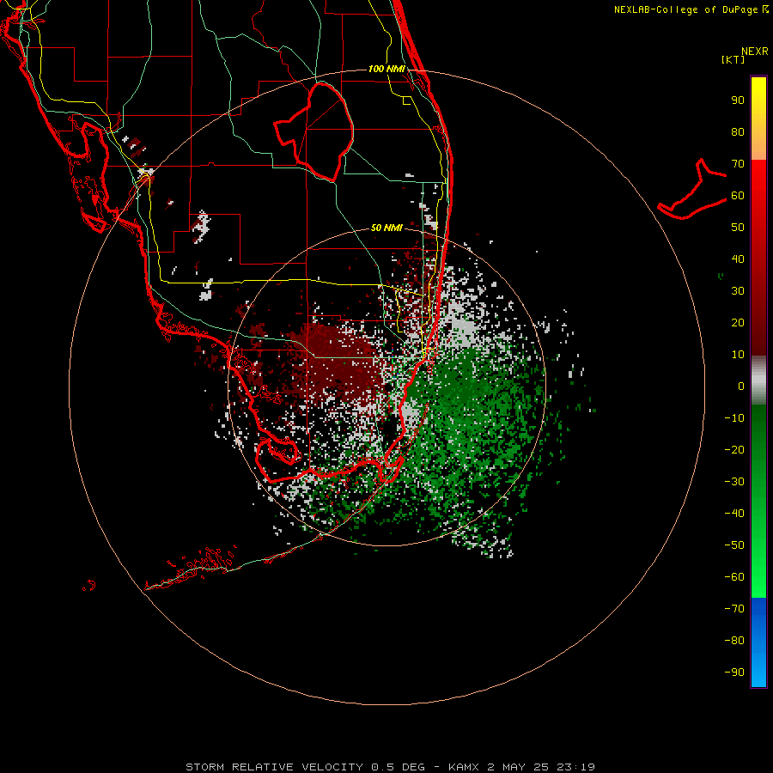
Task: Click the -50 knot scale label
Action: [x=734, y=545]
